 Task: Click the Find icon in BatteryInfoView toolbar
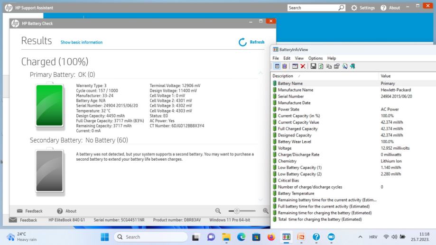[345, 66]
